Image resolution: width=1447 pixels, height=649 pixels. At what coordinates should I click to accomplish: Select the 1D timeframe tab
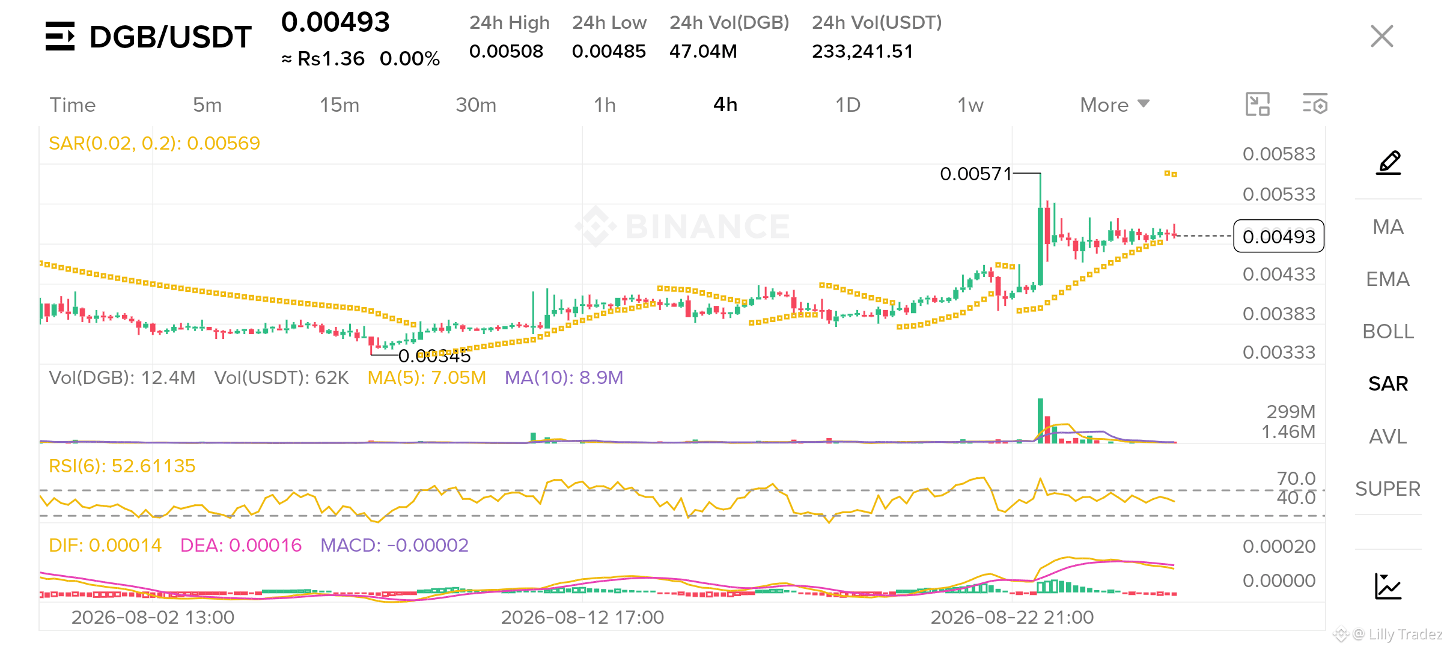(x=848, y=105)
